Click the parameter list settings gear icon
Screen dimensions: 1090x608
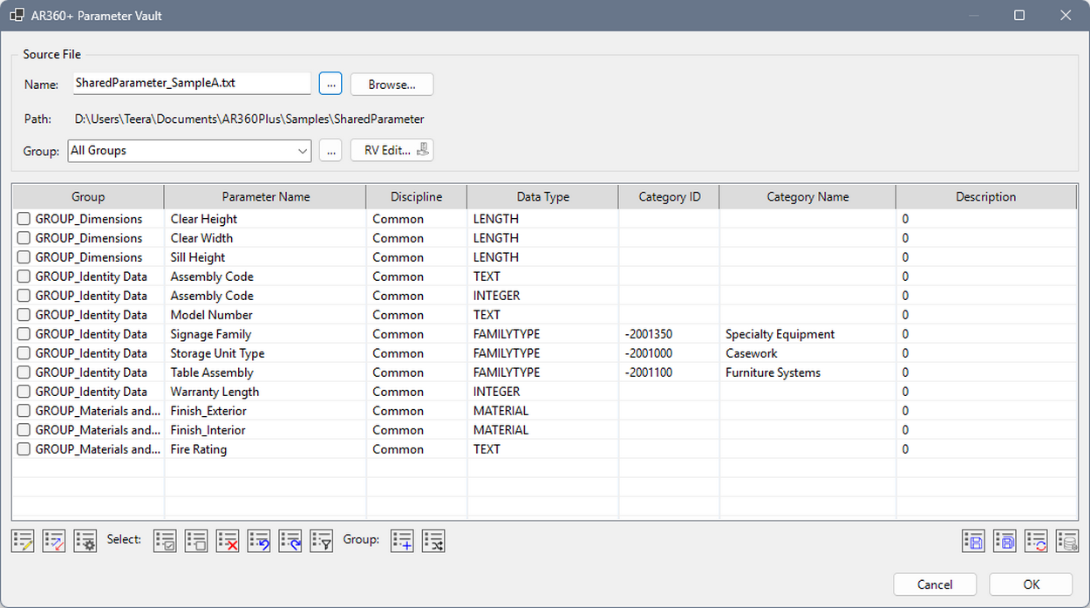pyautogui.click(x=85, y=541)
